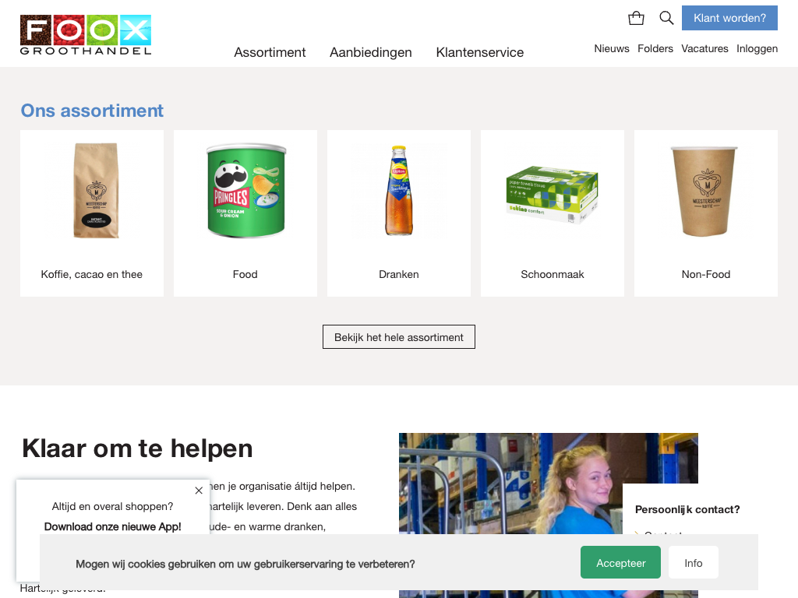Go to the Nieuws page

[612, 48]
